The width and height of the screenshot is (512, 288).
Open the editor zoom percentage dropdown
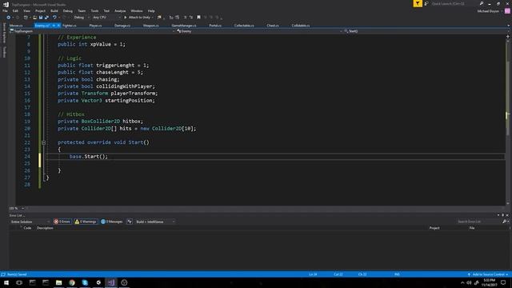[17, 208]
